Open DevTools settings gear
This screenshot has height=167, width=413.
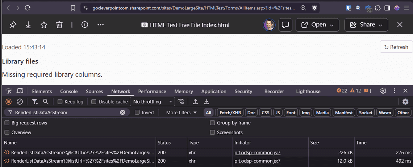383,91
